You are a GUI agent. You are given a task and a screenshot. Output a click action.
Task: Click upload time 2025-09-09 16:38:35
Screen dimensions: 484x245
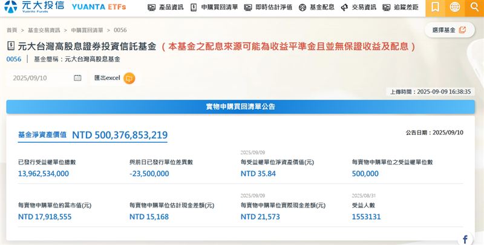click(x=430, y=91)
